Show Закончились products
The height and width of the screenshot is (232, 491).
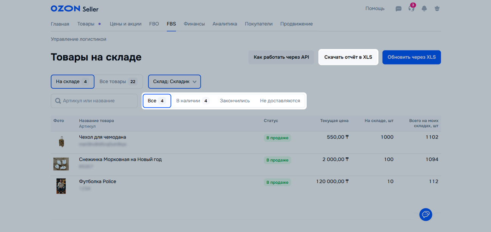(235, 101)
